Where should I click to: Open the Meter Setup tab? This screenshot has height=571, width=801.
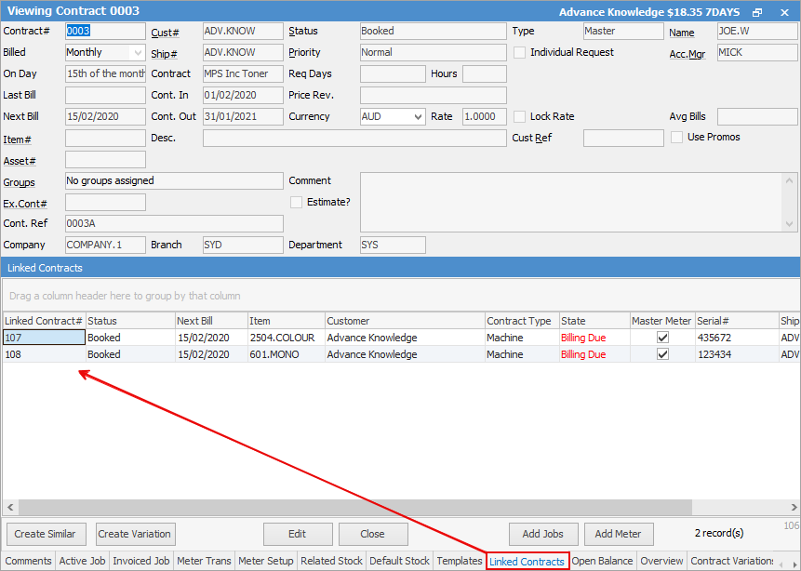[266, 561]
